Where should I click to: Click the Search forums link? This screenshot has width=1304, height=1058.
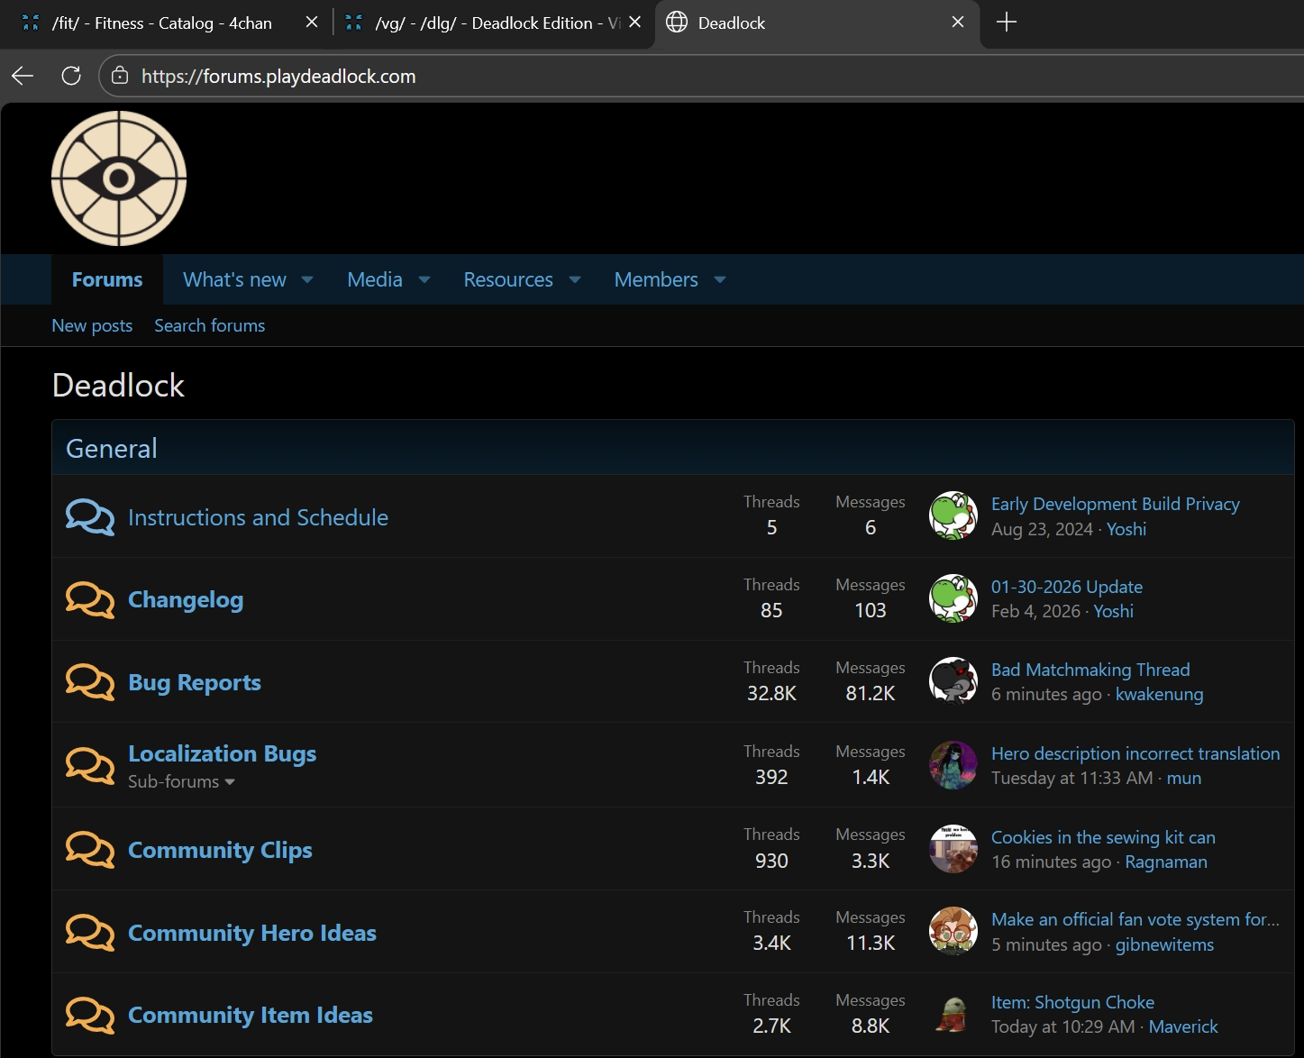[x=209, y=325]
